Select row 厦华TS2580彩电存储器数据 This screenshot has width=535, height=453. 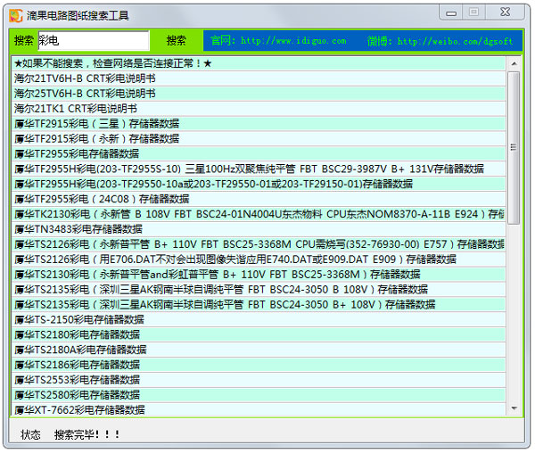(259, 395)
